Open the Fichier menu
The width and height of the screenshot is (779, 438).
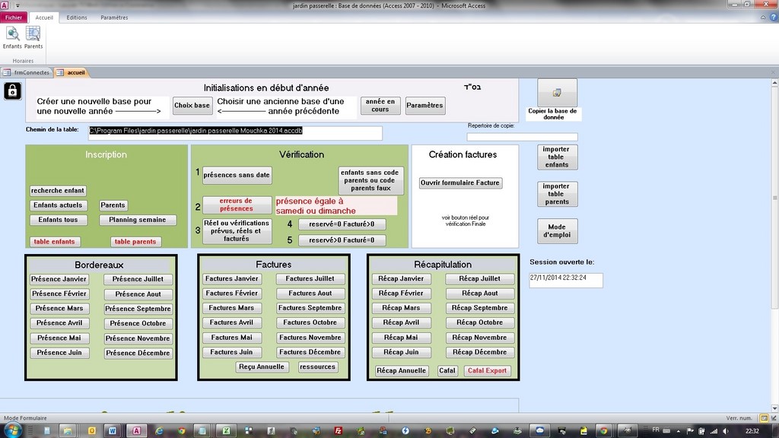tap(14, 17)
